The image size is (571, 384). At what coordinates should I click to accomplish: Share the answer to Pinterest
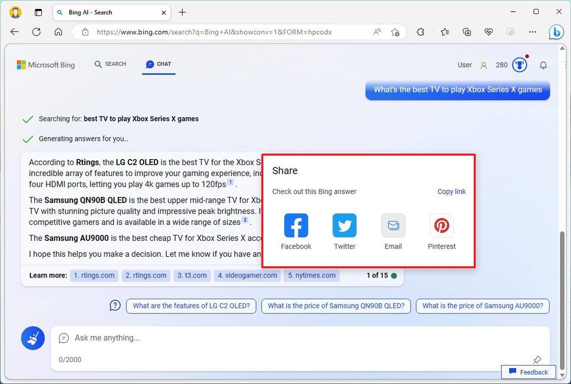pyautogui.click(x=441, y=225)
